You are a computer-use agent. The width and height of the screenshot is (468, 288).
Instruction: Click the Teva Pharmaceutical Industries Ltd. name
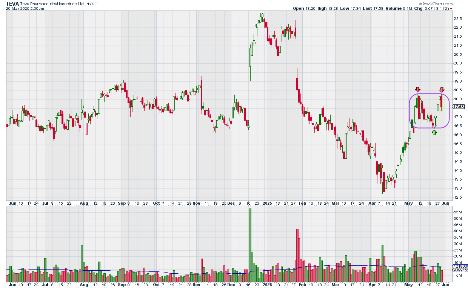point(52,4)
